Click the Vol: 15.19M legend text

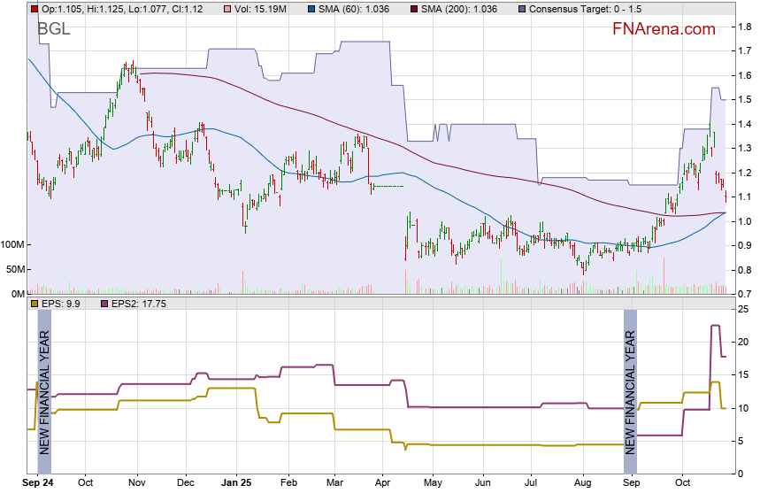click(263, 8)
